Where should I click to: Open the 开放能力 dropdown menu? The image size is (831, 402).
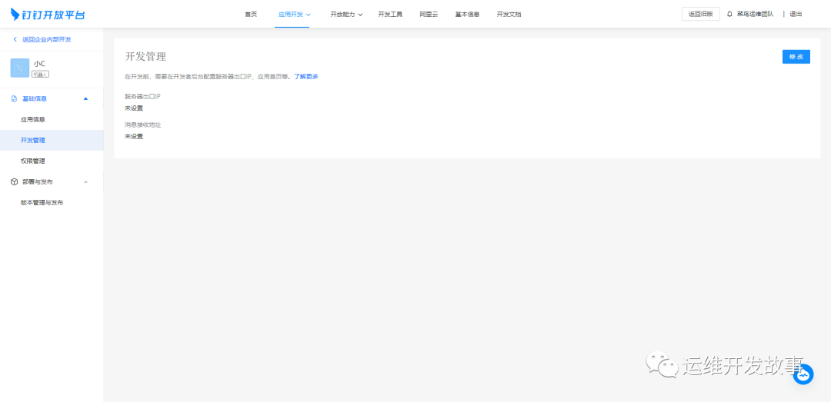click(x=346, y=14)
